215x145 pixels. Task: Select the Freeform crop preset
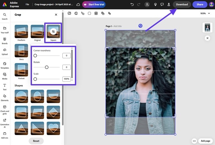21,32
